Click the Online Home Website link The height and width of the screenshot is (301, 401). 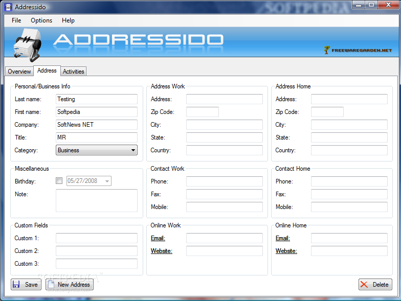click(x=286, y=251)
